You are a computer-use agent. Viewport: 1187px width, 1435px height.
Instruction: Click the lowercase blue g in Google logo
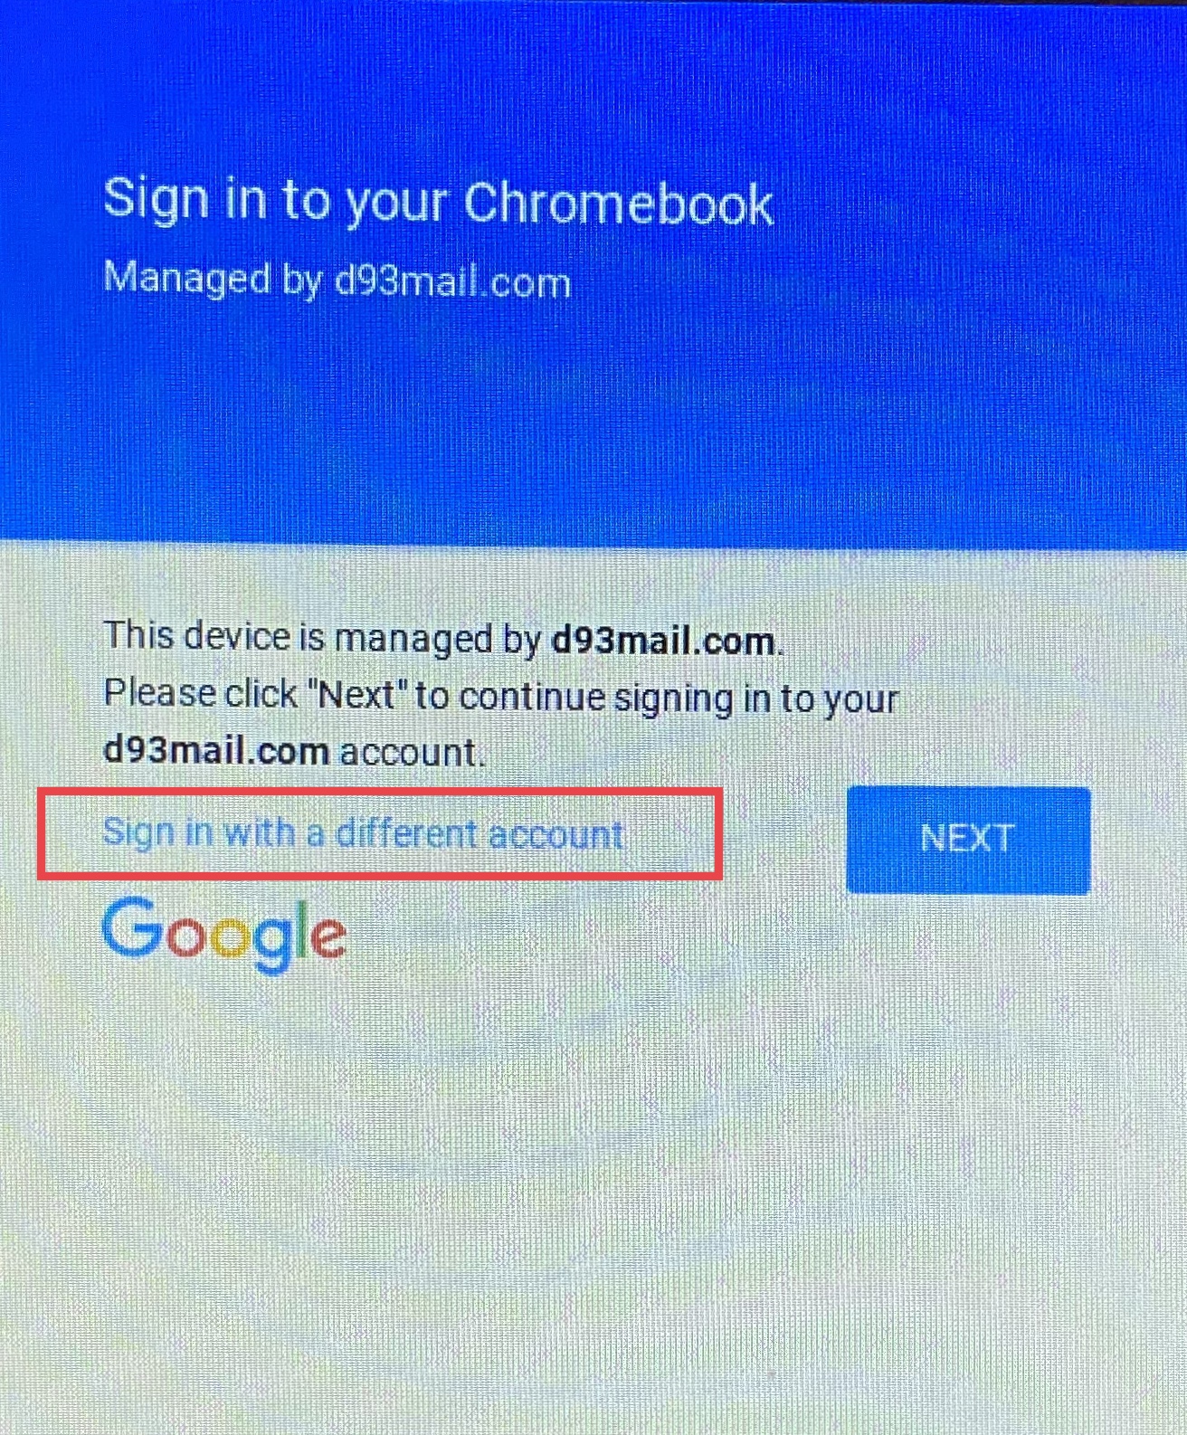pyautogui.click(x=274, y=945)
